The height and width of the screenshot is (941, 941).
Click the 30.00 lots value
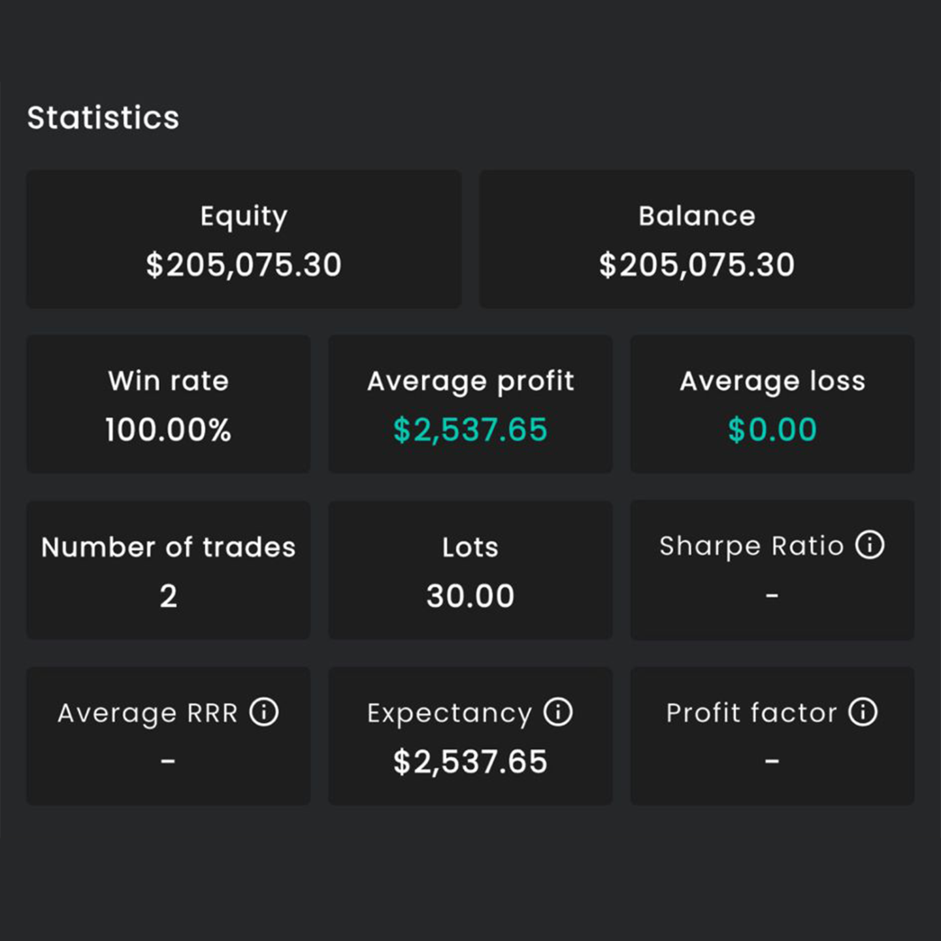coord(470,596)
